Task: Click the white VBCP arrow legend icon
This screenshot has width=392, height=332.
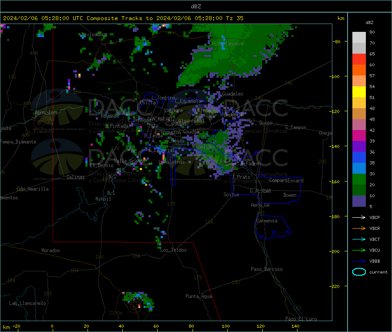Action: [x=359, y=217]
